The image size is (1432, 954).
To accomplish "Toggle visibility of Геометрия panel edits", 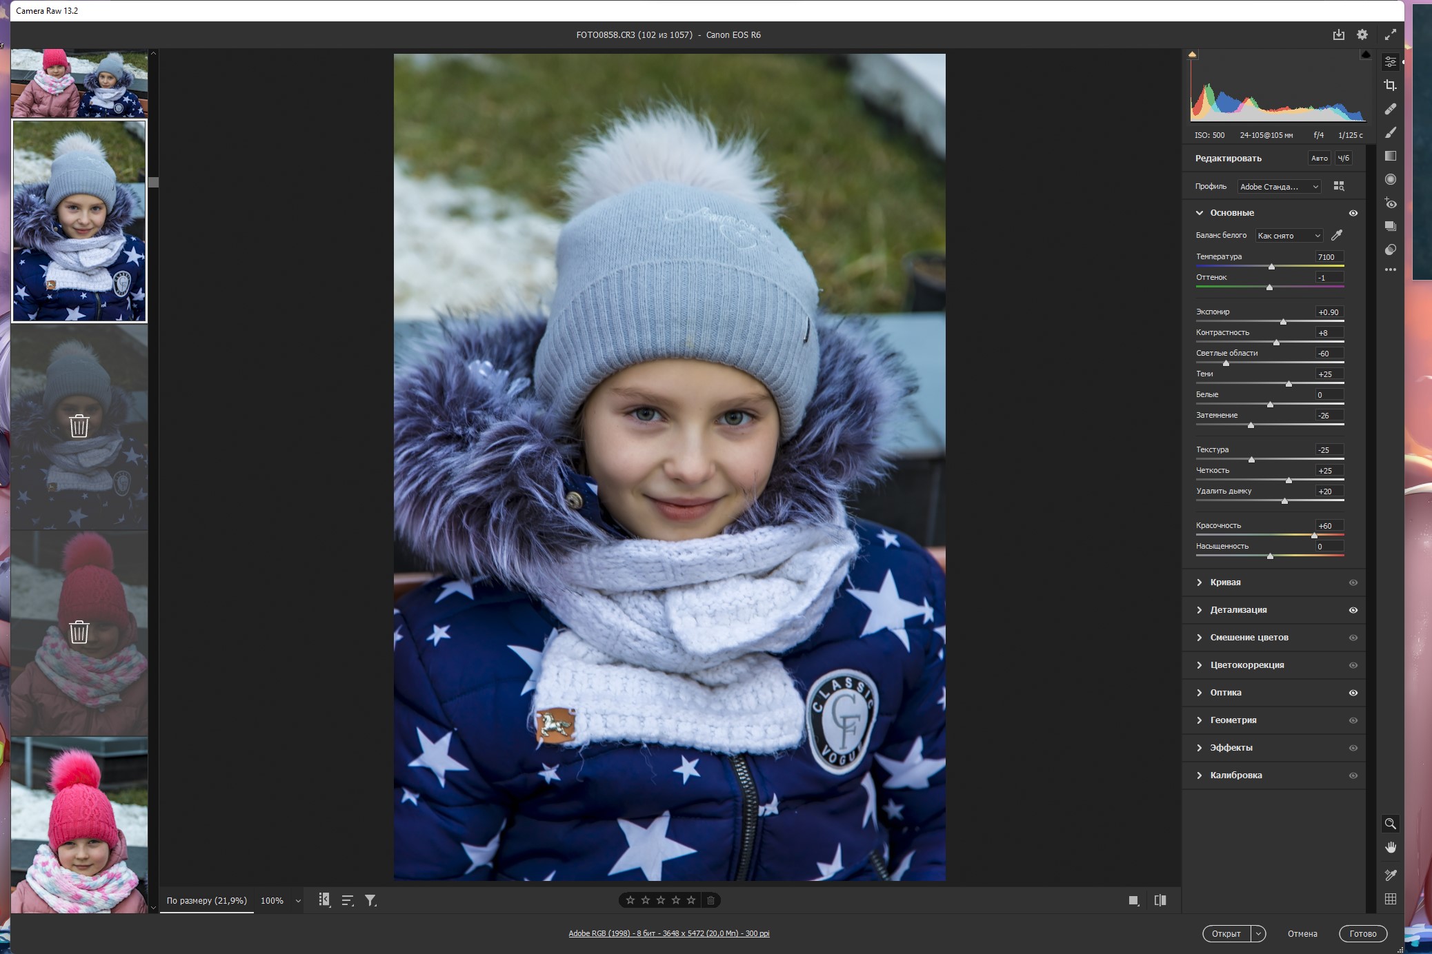I will 1353,720.
